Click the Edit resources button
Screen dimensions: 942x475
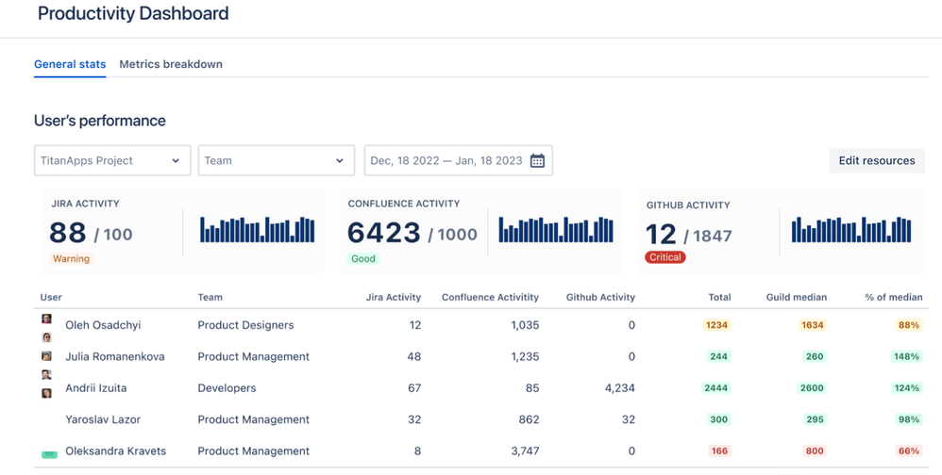(x=876, y=161)
